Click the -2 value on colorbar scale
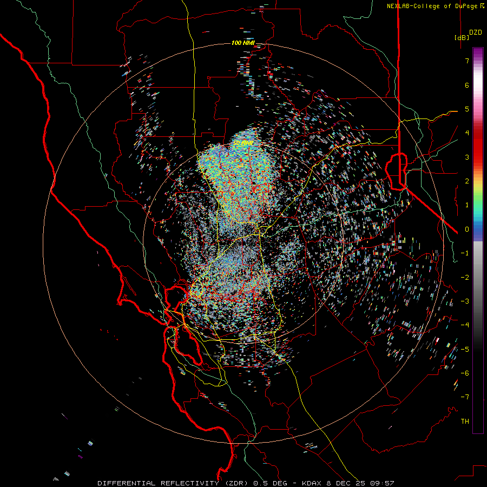The width and height of the screenshot is (487, 487). 465,278
